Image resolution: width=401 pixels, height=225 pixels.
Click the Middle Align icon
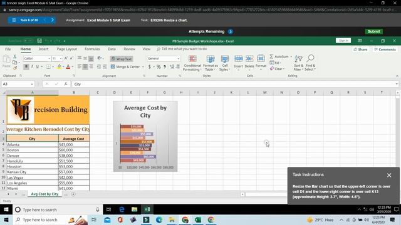85,58
